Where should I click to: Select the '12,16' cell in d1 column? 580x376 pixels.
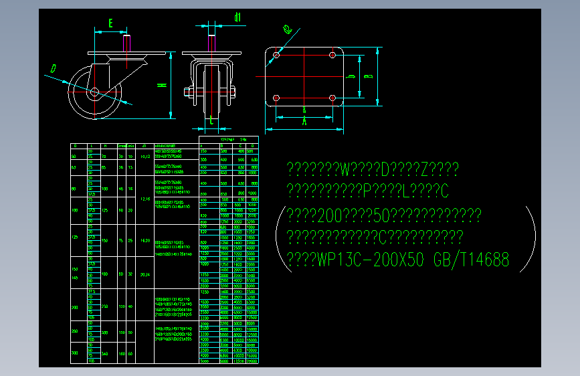tap(145, 199)
